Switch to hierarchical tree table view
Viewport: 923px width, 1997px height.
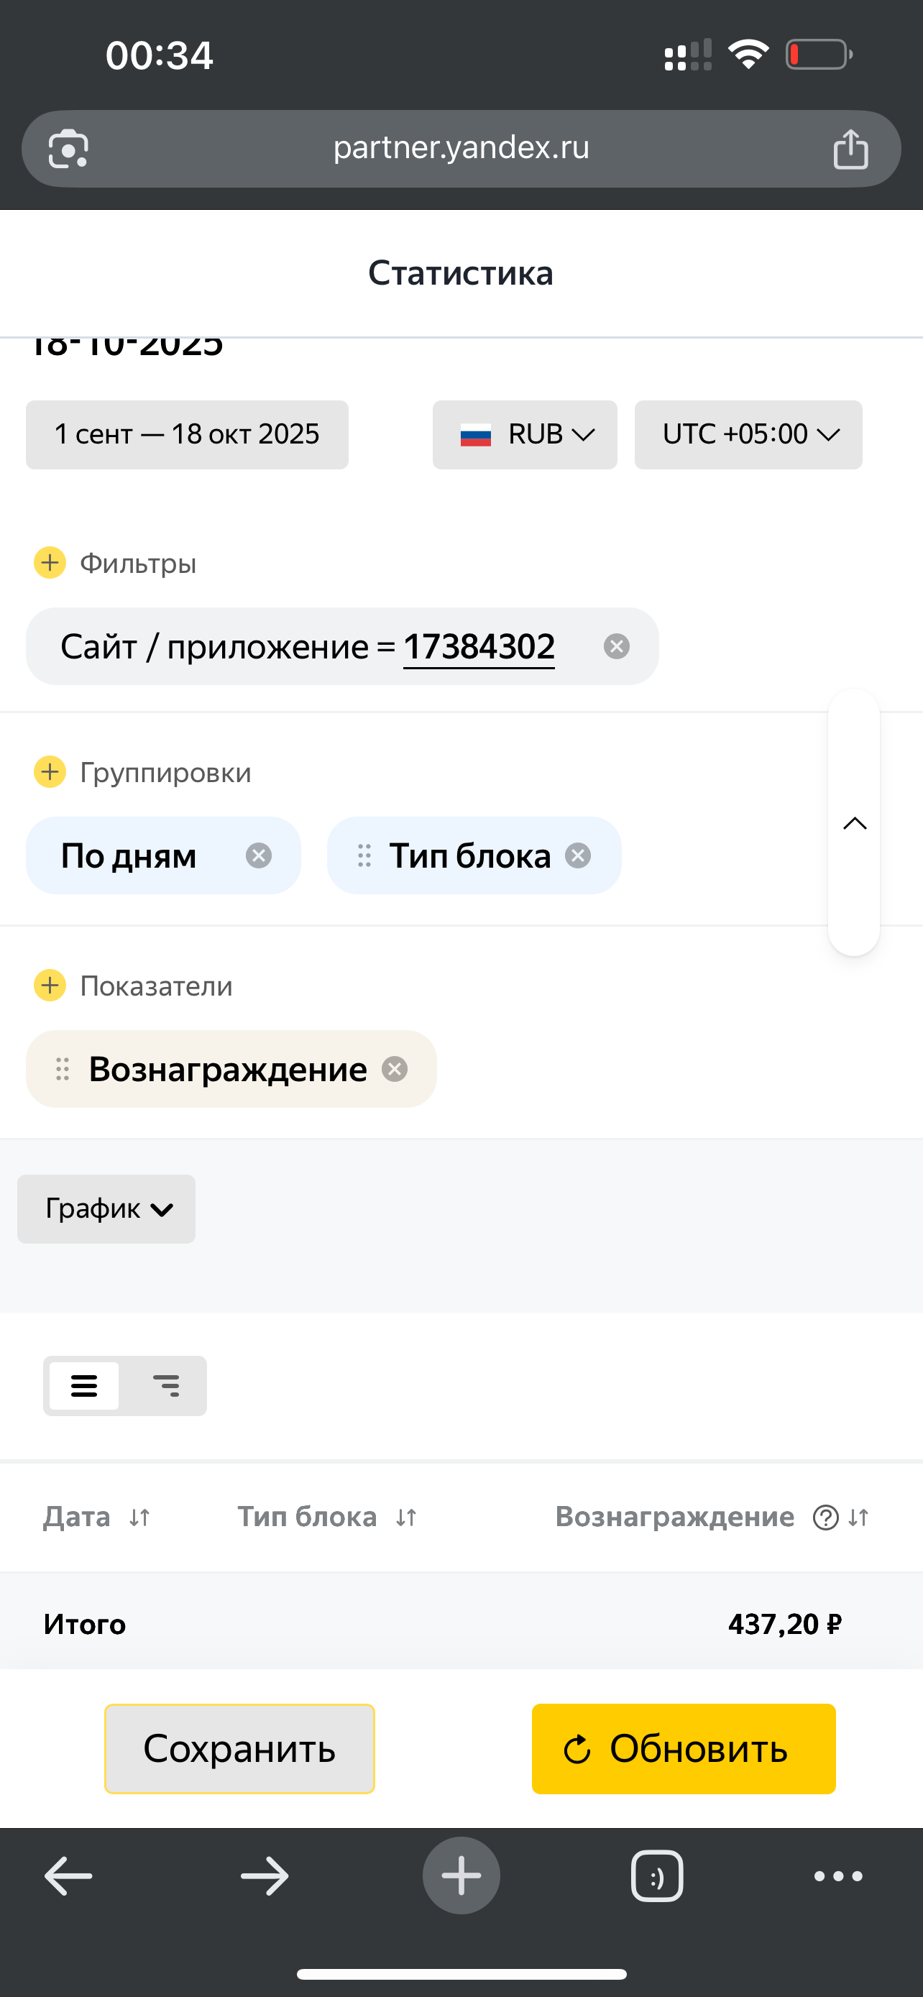point(166,1385)
